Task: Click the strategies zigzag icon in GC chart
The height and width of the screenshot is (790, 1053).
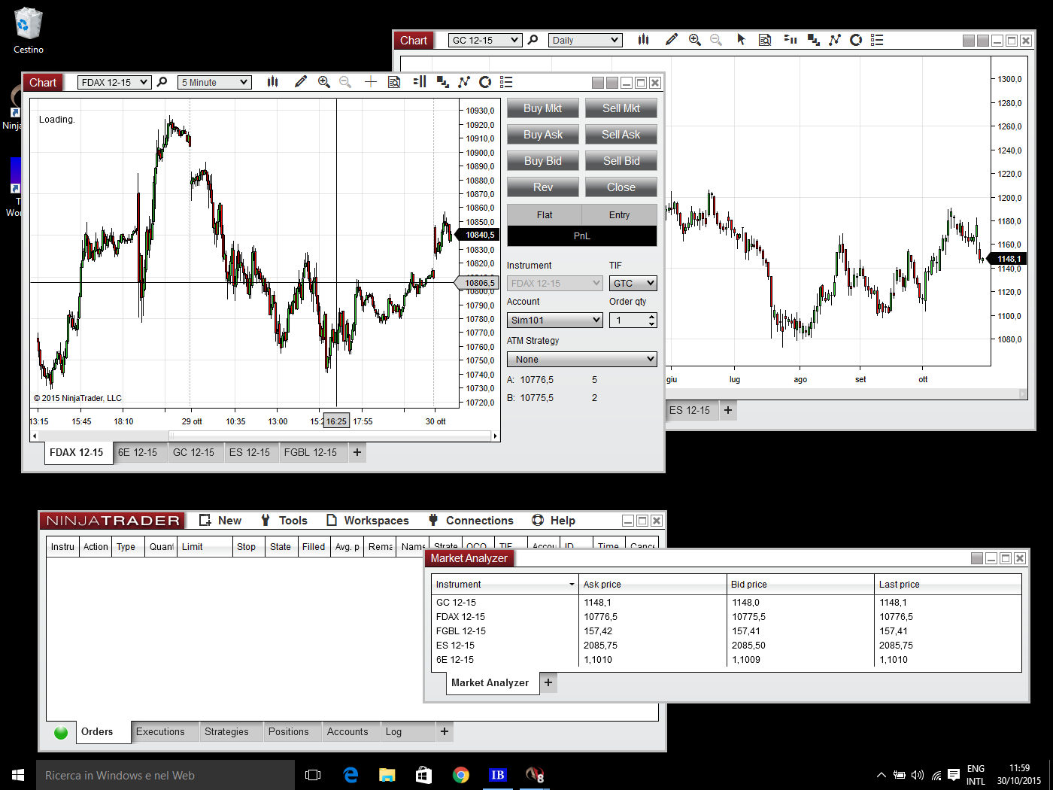Action: click(835, 40)
